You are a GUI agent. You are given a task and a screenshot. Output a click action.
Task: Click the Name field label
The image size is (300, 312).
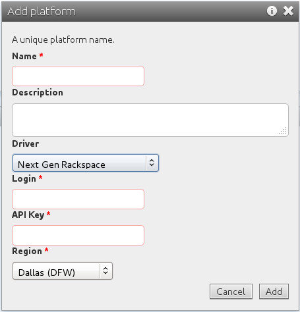(x=24, y=56)
